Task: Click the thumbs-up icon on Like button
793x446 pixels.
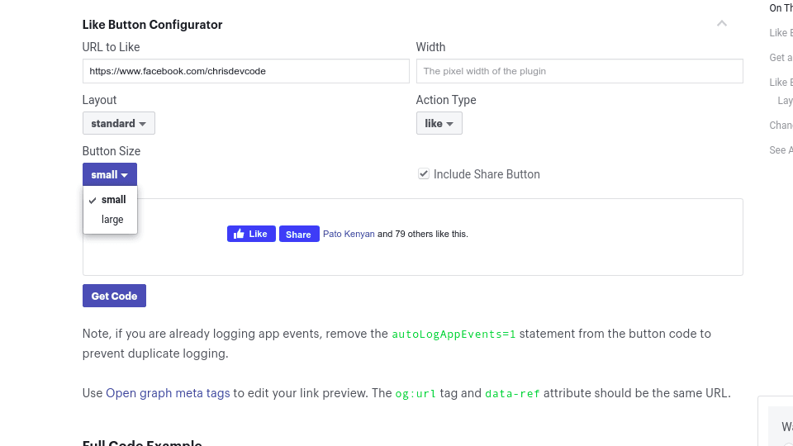Action: [240, 234]
